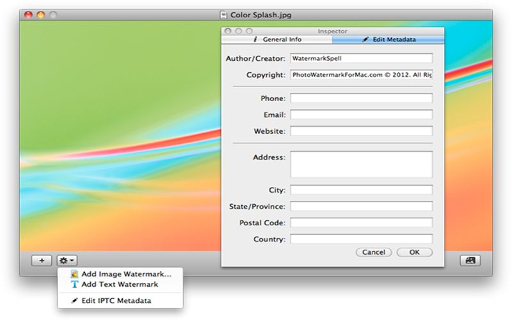
Task: Select Edit IPTC Metadata menu entry
Action: [120, 301]
